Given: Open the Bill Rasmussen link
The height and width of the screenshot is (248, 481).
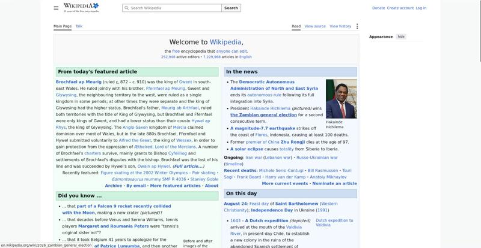Looking at the screenshot, I should coord(323,170).
